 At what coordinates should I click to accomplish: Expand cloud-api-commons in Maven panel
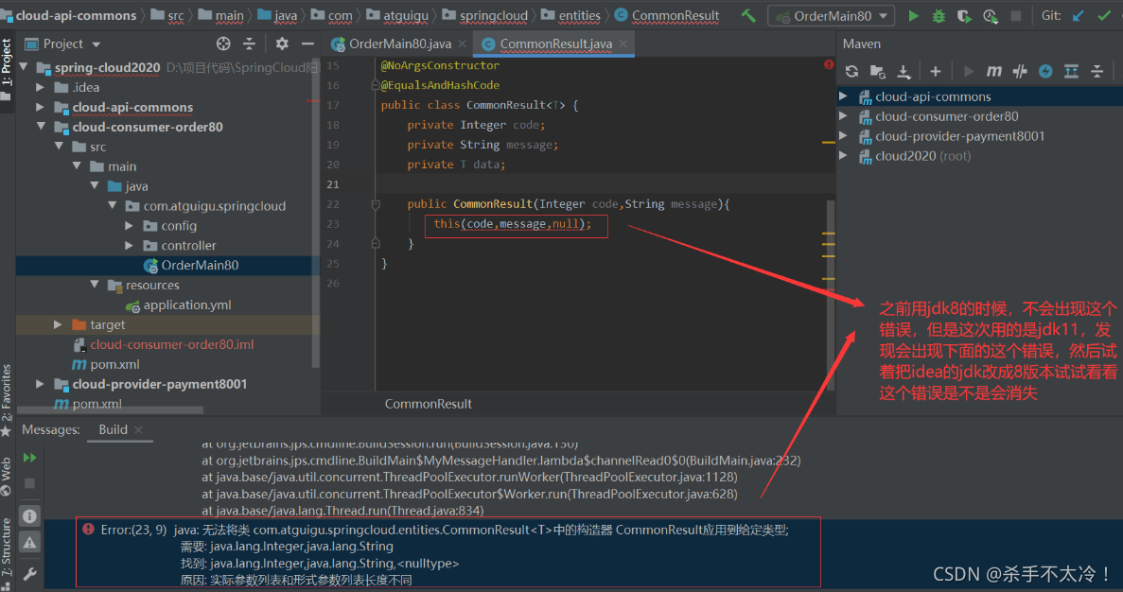point(844,96)
